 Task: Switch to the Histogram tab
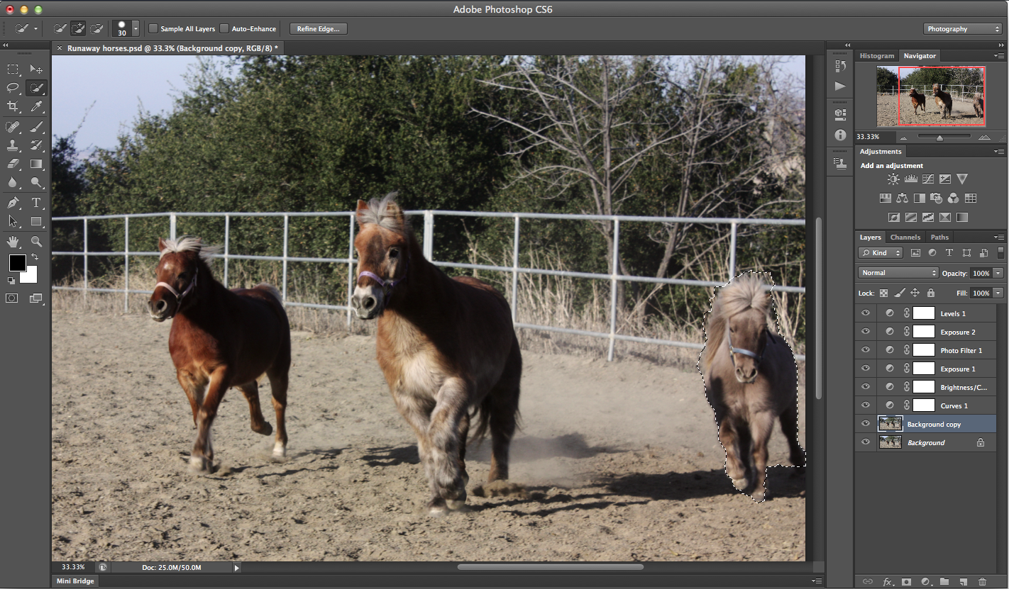[x=877, y=56]
